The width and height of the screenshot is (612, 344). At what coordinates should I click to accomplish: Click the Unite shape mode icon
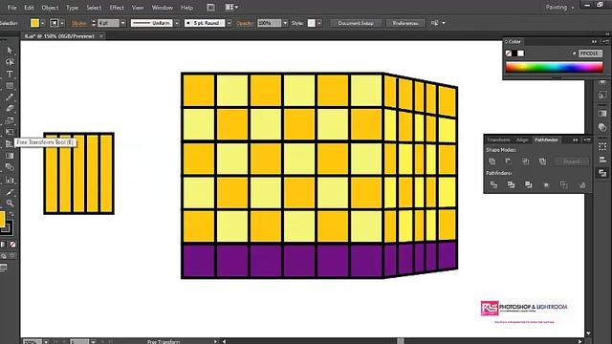tap(492, 161)
